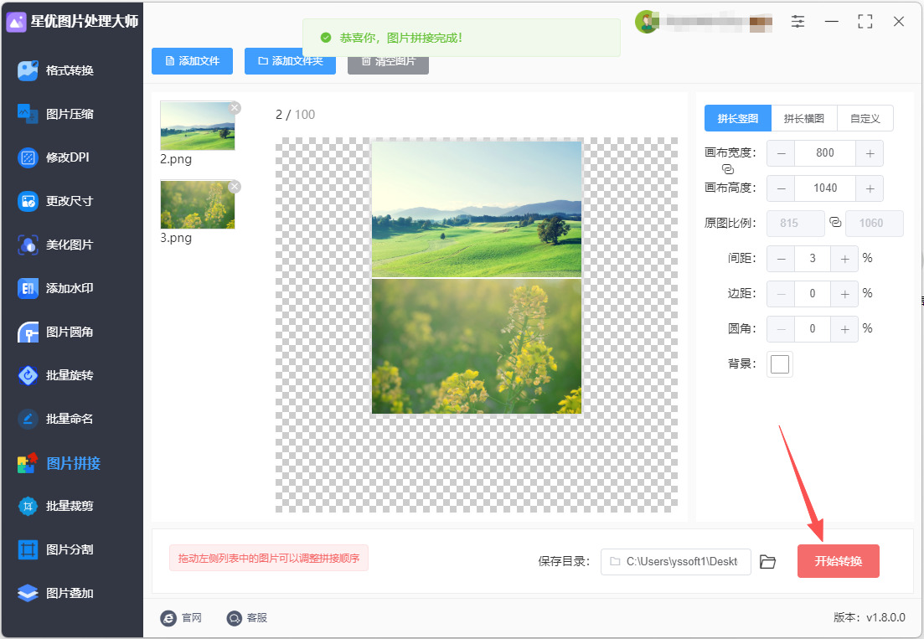
Task: Click the yellow flowers image in preview canvas
Action: pyautogui.click(x=476, y=346)
